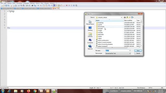Screen dimensions: 166x93
Task: Go to Desktop in Save As sidebar
Action: (x=90, y=29)
